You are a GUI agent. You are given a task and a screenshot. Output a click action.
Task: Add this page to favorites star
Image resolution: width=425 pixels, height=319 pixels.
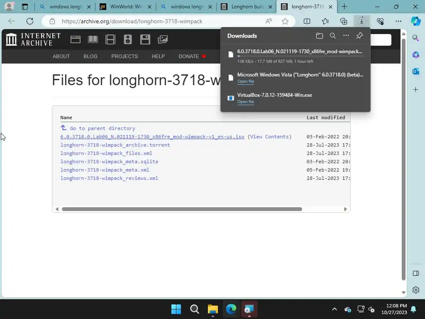tap(285, 21)
